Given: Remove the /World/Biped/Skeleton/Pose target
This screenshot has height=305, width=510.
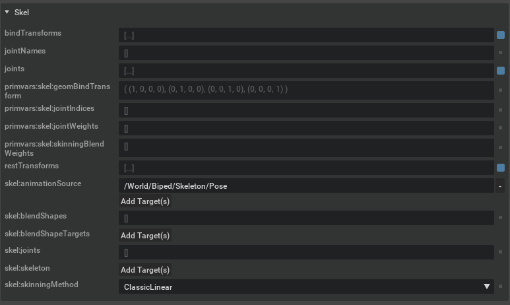Looking at the screenshot, I should click(x=501, y=186).
